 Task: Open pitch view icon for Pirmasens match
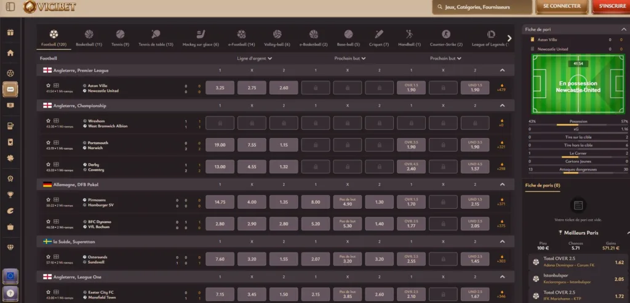point(56,200)
